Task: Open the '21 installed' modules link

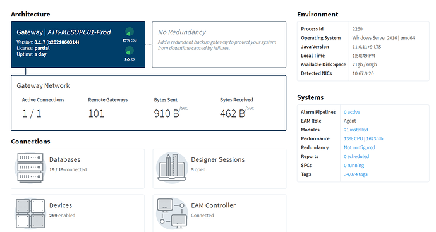Action: tap(356, 130)
